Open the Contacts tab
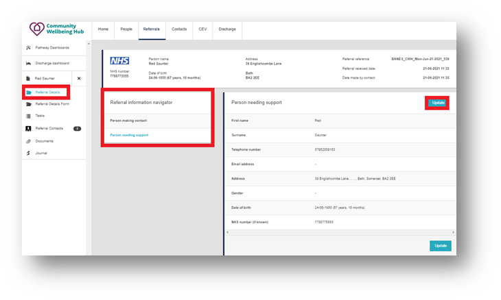This screenshot has height=300, width=501. pos(179,29)
